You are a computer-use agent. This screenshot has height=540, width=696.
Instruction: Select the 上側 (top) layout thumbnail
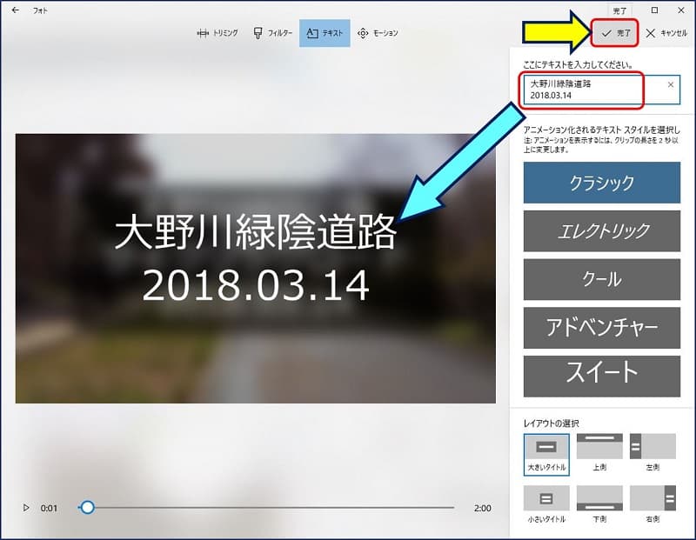coord(599,447)
